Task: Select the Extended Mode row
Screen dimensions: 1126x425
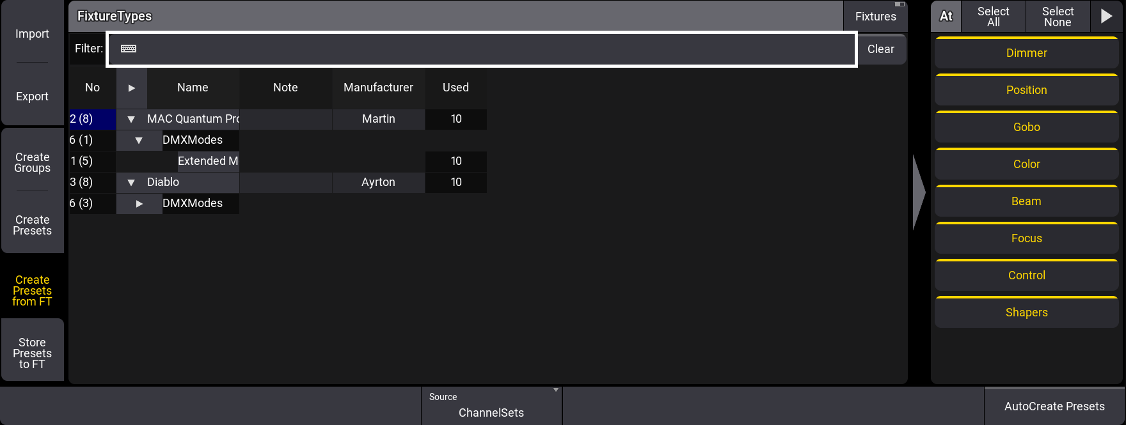Action: [208, 161]
